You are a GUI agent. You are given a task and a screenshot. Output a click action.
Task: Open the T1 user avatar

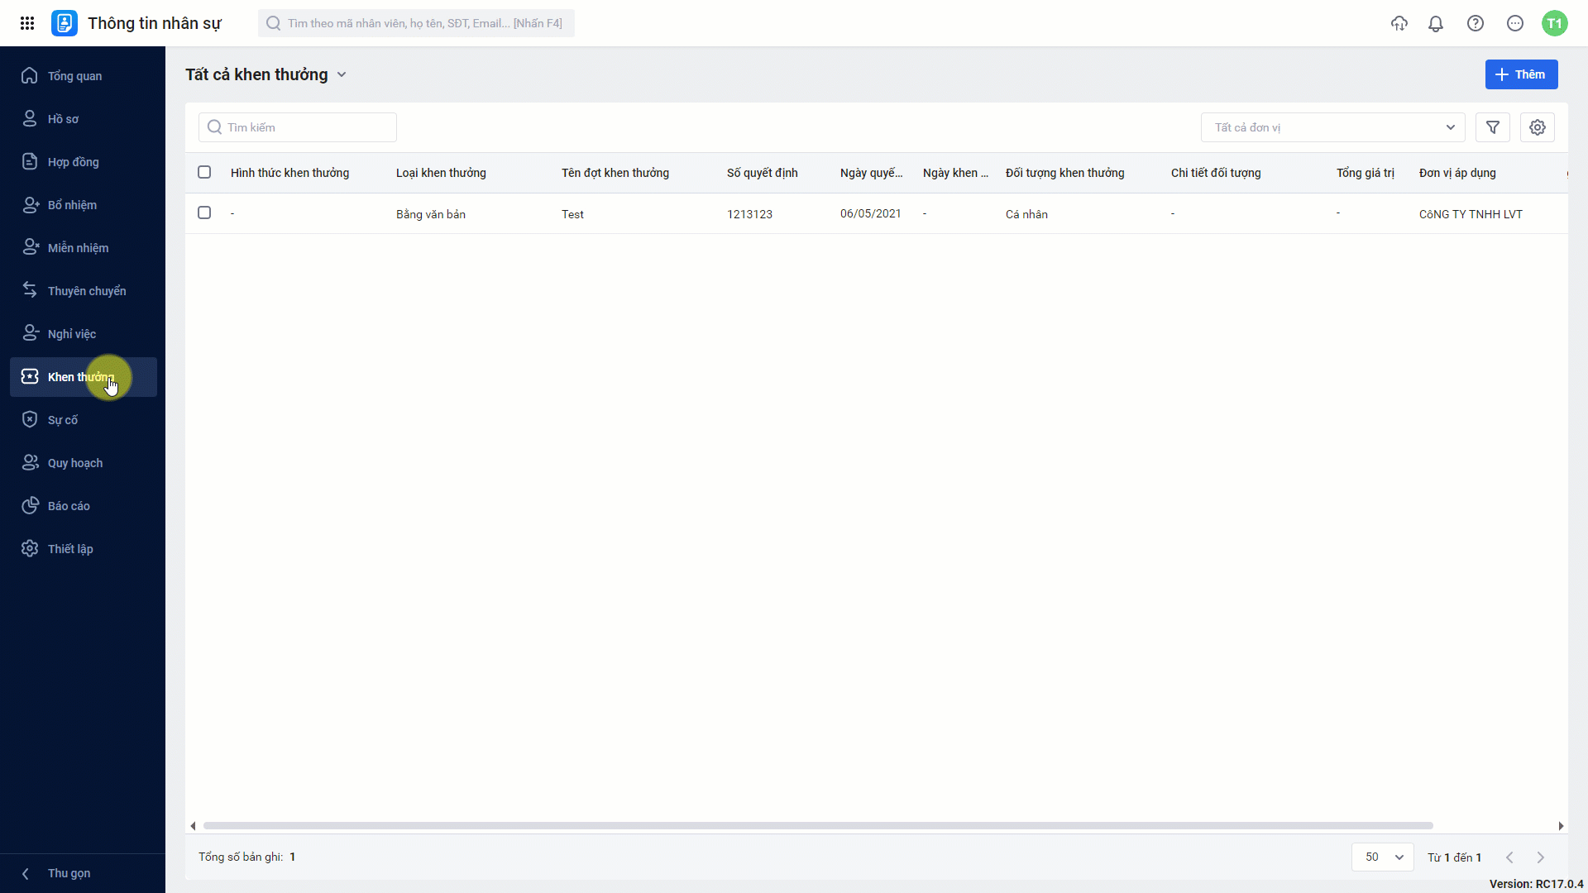(1555, 23)
